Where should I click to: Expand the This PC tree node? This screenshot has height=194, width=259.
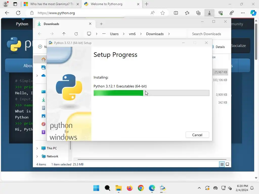(37, 148)
